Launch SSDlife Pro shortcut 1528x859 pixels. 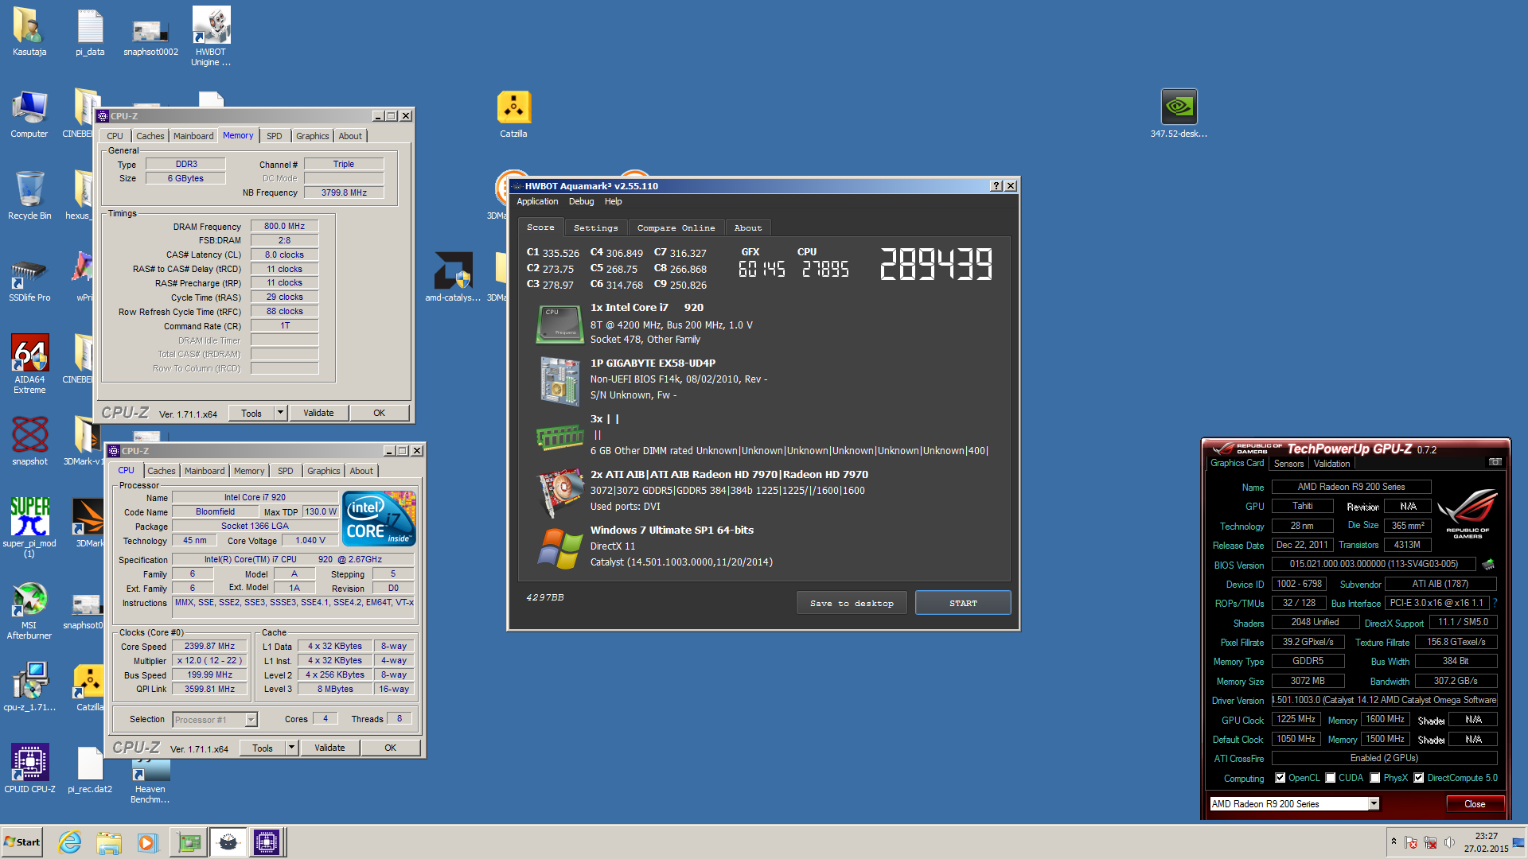(29, 278)
